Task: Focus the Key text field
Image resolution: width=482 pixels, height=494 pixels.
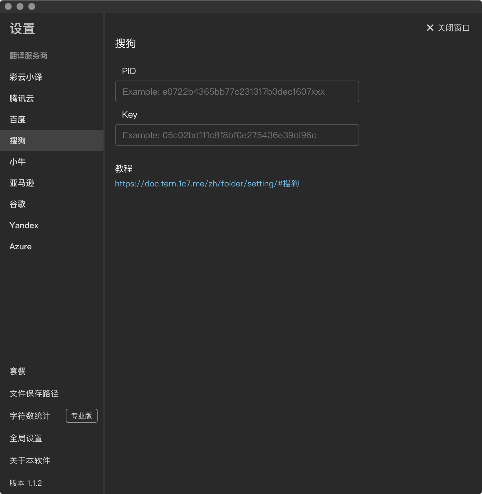Action: [x=237, y=135]
